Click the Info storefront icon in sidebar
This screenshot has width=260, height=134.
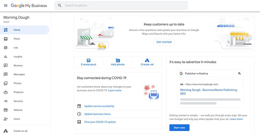pyautogui.click(x=6, y=48)
